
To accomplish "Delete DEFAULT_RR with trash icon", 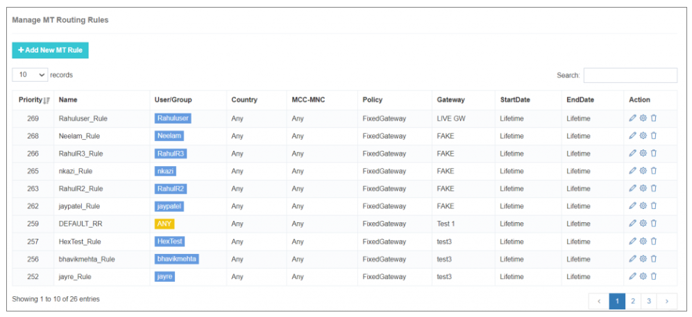I will point(654,224).
